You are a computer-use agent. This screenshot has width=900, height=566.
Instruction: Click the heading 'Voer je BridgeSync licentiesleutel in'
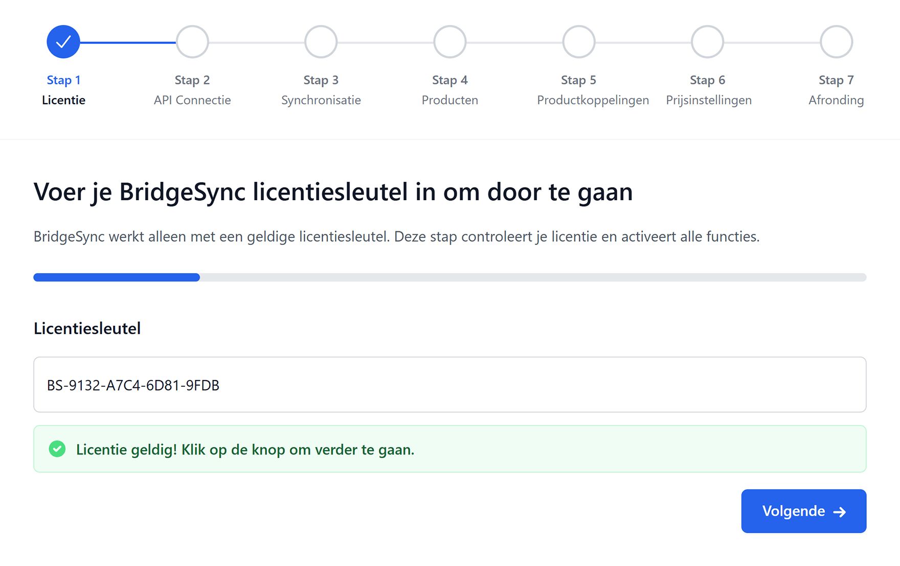click(333, 193)
